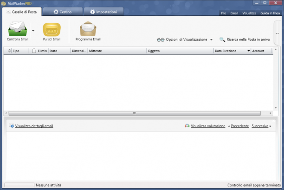The width and height of the screenshot is (284, 190).
Task: Go to the Successiva email link
Action: point(260,126)
